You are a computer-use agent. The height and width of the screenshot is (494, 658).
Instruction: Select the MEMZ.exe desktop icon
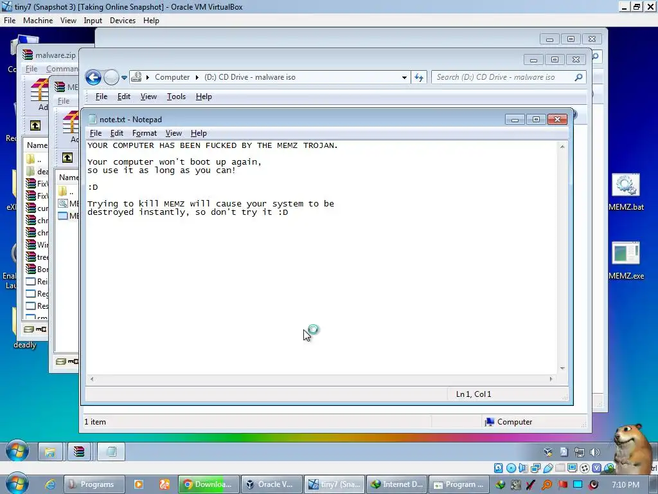(x=626, y=261)
